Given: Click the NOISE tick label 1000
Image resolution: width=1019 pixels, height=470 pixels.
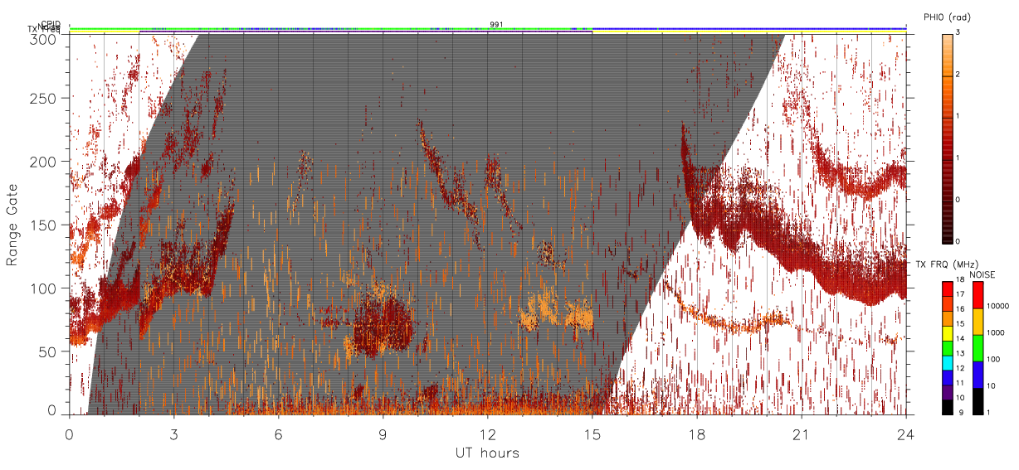Looking at the screenshot, I should [x=996, y=334].
